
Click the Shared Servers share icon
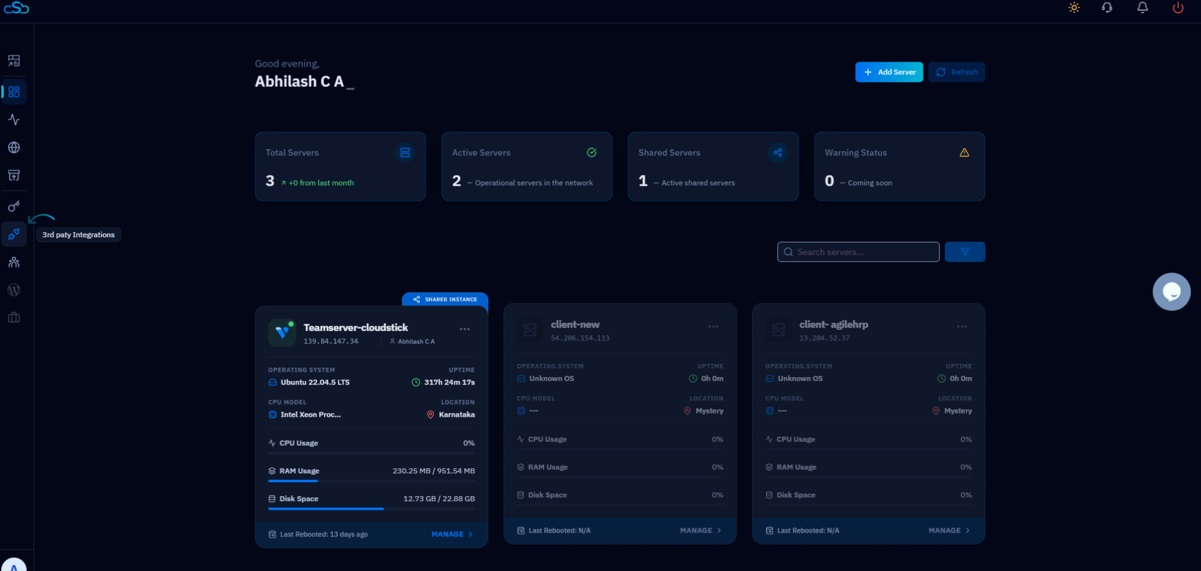778,152
